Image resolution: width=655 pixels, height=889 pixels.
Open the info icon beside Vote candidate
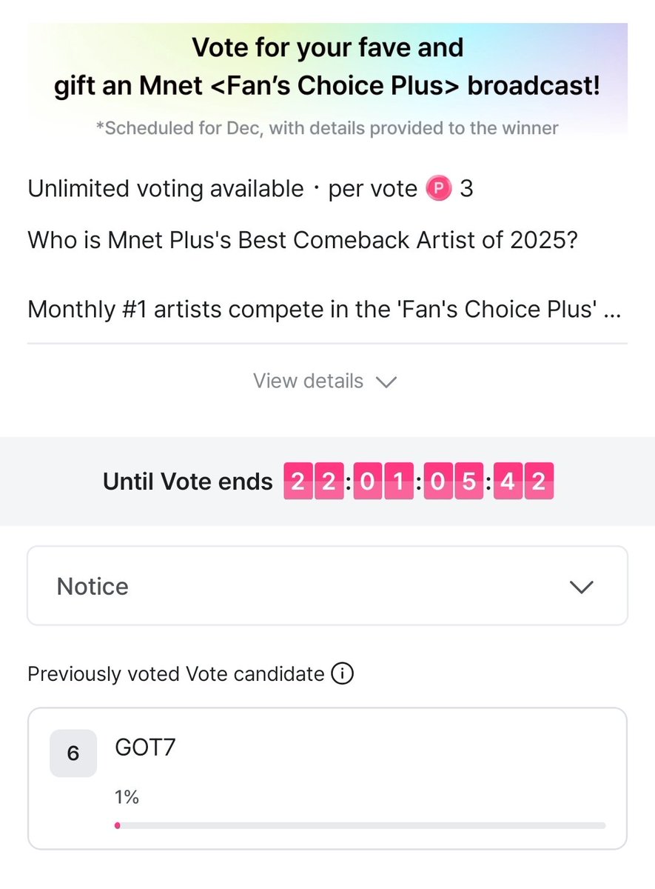[342, 674]
